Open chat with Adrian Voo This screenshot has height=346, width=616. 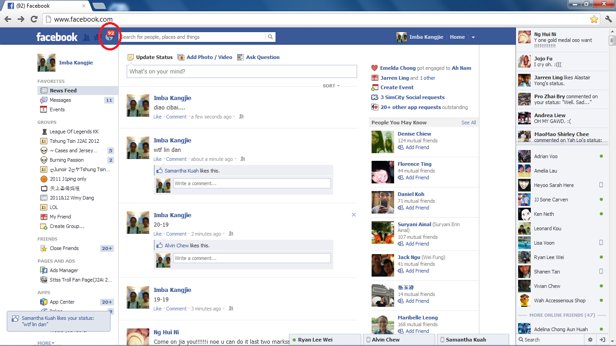(561, 156)
